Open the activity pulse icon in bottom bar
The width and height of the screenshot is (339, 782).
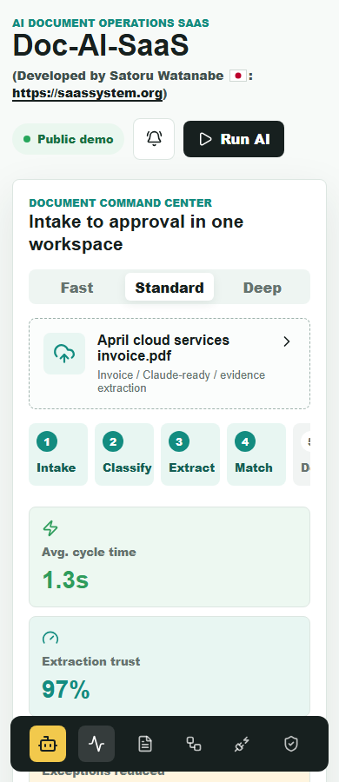click(96, 744)
